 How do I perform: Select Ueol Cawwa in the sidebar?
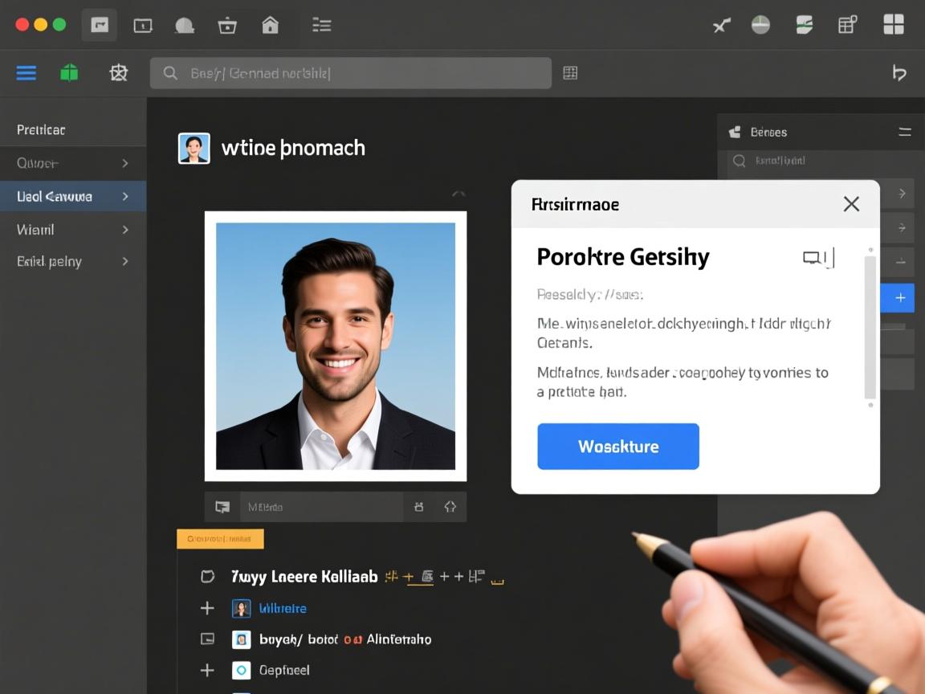[x=55, y=196]
